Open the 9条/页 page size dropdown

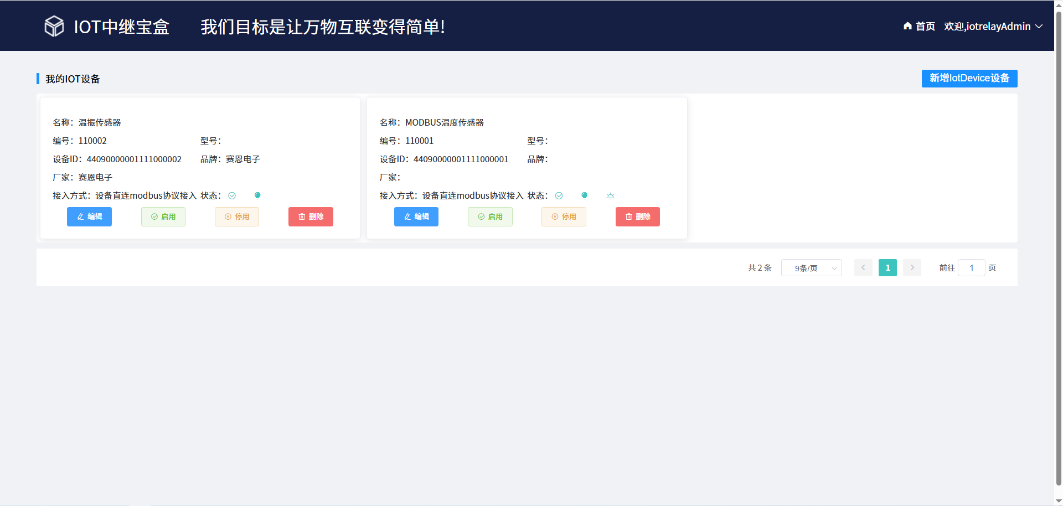click(x=811, y=268)
